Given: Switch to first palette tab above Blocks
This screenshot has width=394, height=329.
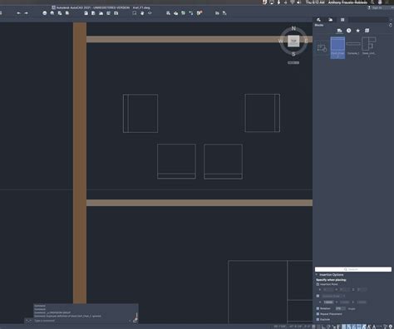Looking at the screenshot, I should tap(318, 20).
